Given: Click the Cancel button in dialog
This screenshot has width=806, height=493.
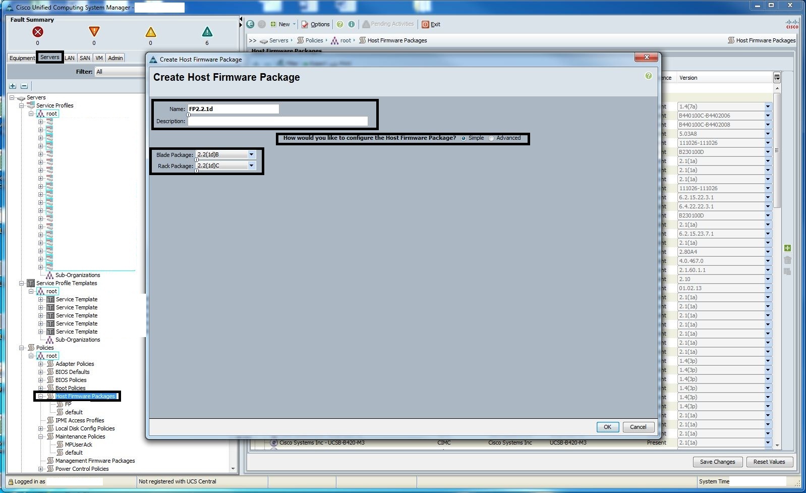Looking at the screenshot, I should pos(638,427).
